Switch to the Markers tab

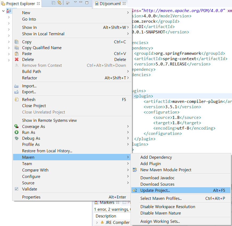pyautogui.click(x=107, y=202)
